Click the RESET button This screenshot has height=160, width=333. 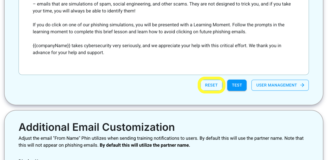[211, 85]
